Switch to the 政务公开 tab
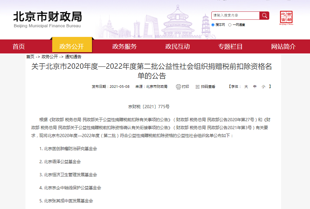Image resolution: width=310 pixels, height=209 pixels. tap(72, 46)
